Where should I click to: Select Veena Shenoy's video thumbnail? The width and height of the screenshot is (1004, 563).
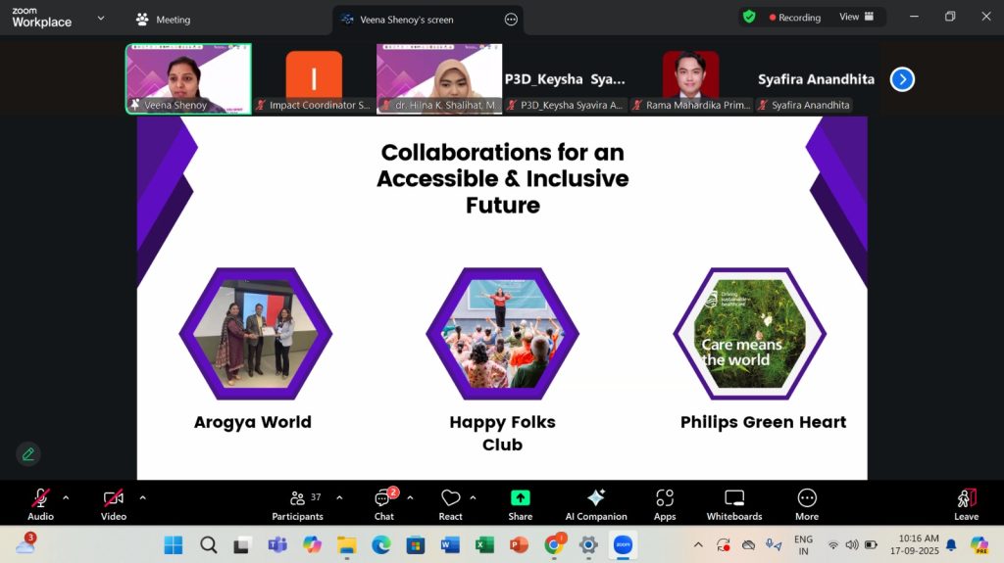(188, 77)
